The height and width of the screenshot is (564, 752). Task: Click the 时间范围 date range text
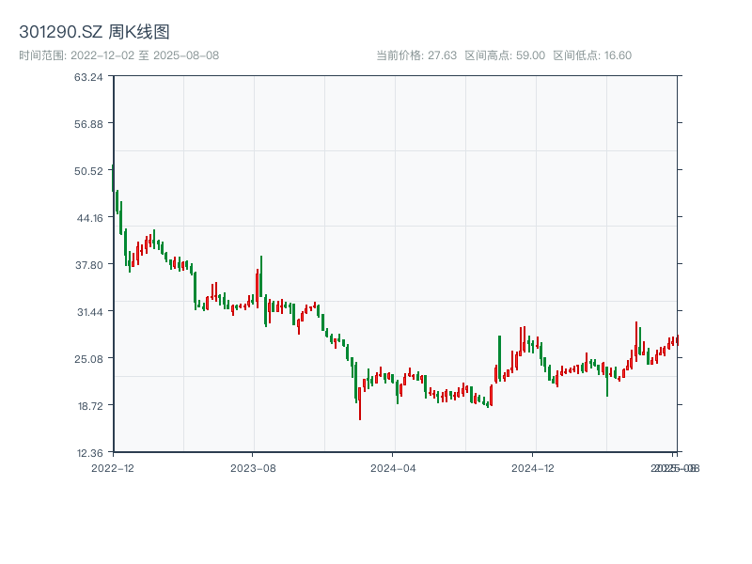[x=118, y=55]
